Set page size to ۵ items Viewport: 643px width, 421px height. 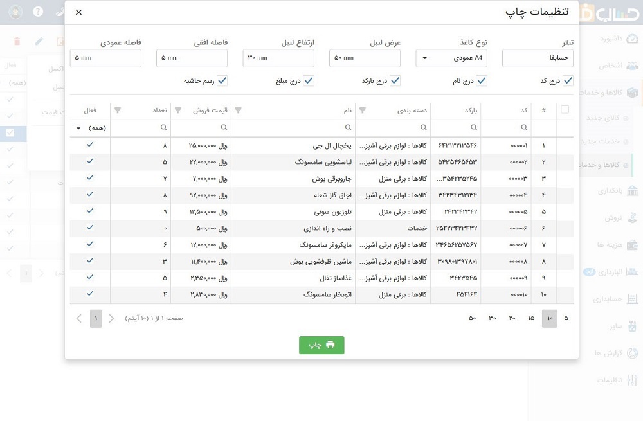coord(566,319)
